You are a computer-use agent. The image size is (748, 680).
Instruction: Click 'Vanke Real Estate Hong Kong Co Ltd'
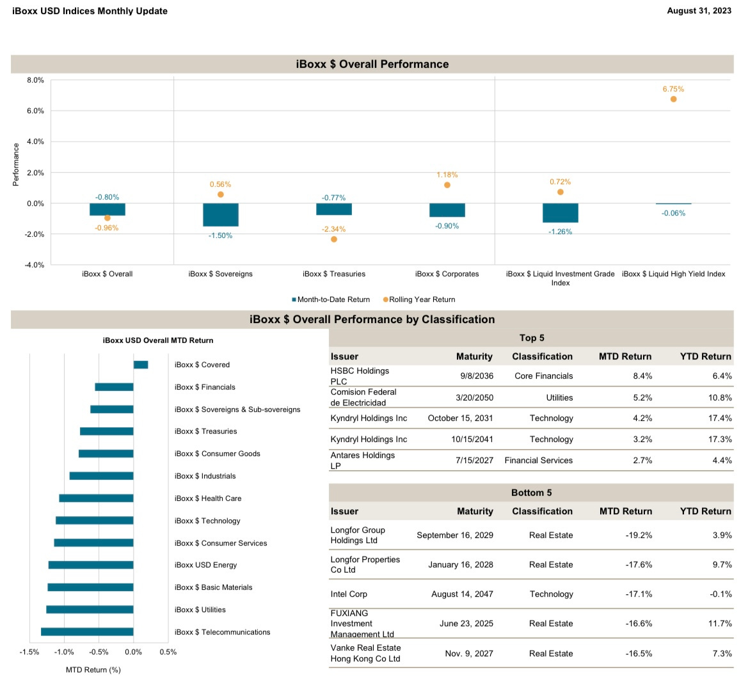(x=365, y=653)
